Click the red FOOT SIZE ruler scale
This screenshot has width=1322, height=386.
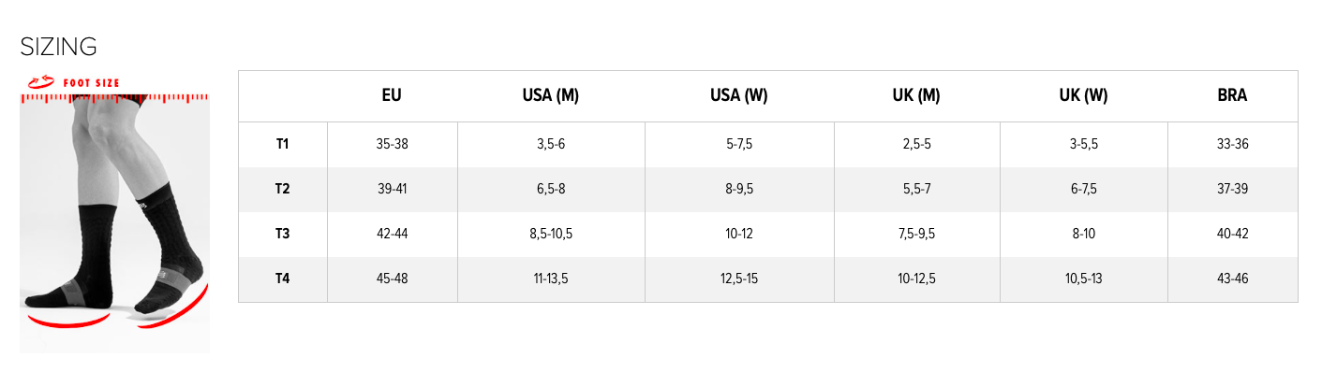[x=114, y=96]
